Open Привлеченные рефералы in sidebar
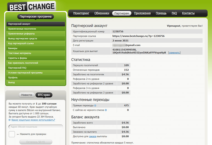The image size is (212, 145). point(36,34)
